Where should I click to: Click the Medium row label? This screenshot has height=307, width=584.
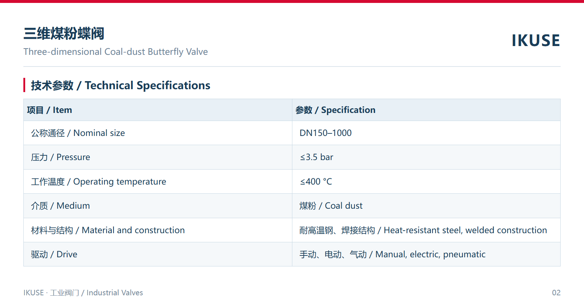[60, 206]
